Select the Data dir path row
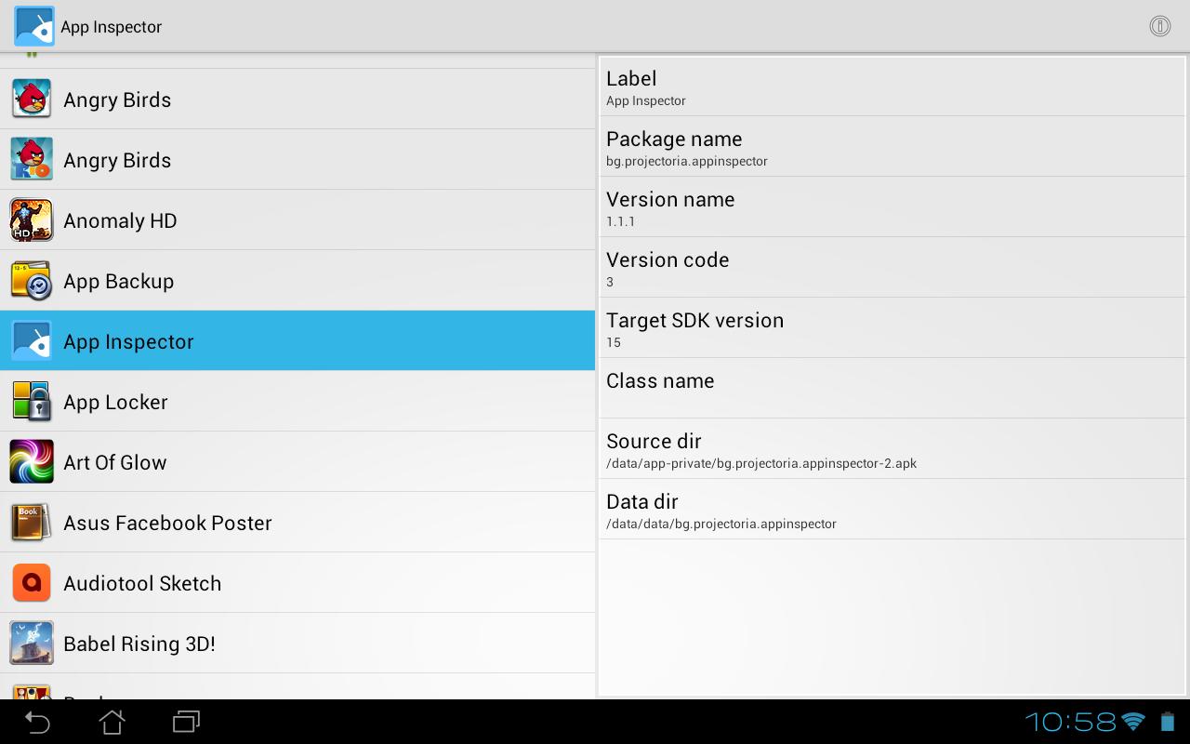The width and height of the screenshot is (1190, 744). click(892, 509)
